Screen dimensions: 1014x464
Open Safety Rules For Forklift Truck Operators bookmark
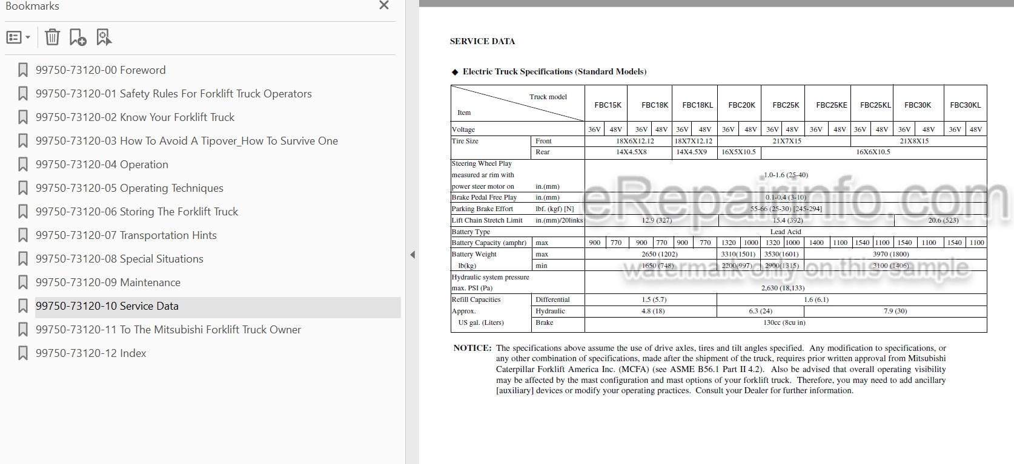point(173,94)
